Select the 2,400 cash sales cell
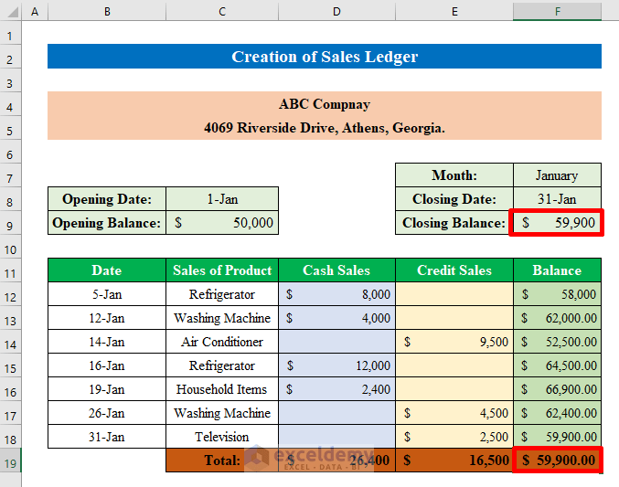This screenshot has width=619, height=487. click(x=336, y=389)
